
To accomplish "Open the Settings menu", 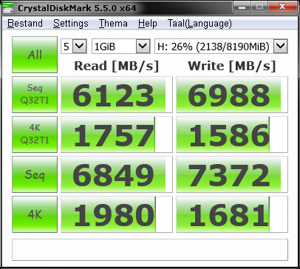I will [71, 24].
